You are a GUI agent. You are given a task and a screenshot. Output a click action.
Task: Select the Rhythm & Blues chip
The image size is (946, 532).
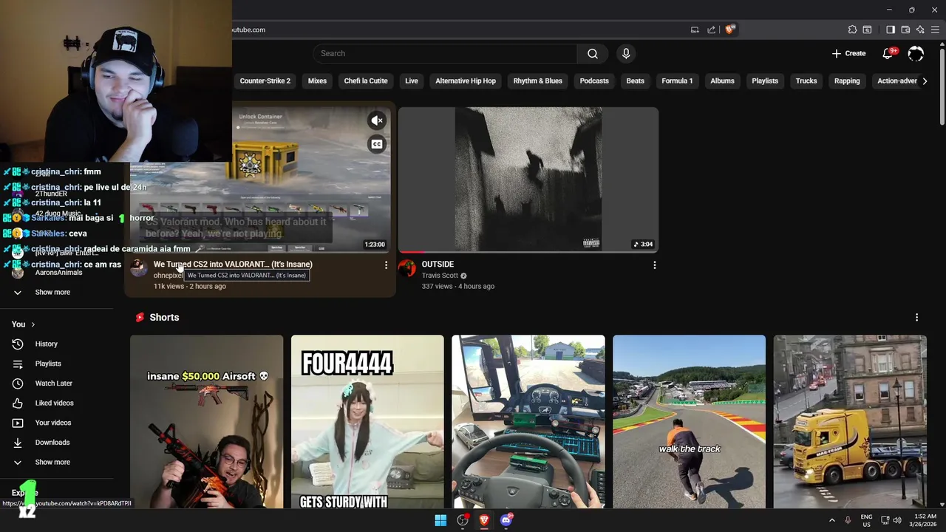538,81
